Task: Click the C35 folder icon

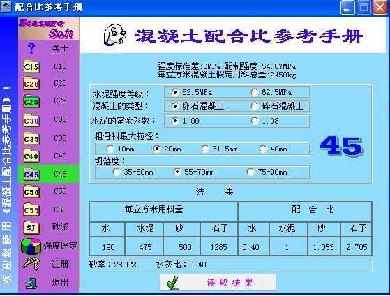Action: (31, 138)
